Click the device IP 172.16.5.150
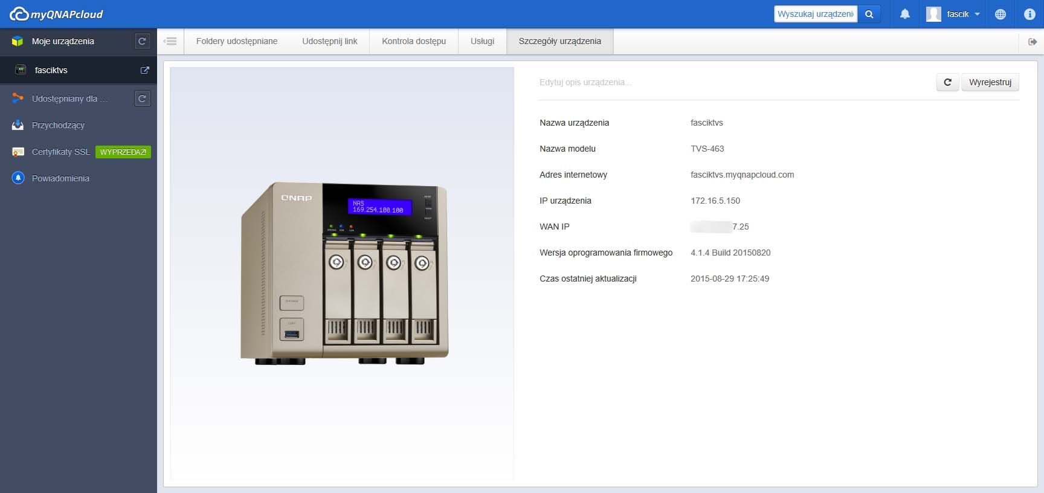 click(715, 201)
